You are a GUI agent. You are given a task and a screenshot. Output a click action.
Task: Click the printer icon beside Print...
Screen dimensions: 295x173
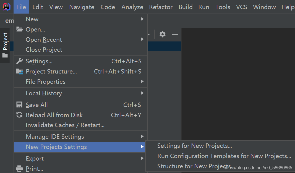(x=19, y=169)
